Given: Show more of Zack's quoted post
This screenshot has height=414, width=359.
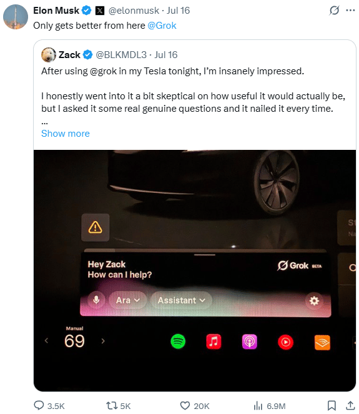Looking at the screenshot, I should pyautogui.click(x=66, y=134).
